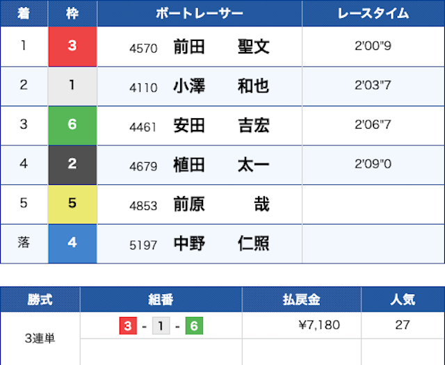This screenshot has width=445, height=365.
Task: Click the yellow lane 5 badge in results table
Action: coord(72,204)
